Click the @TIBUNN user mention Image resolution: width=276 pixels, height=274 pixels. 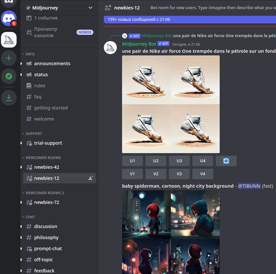coord(249,186)
